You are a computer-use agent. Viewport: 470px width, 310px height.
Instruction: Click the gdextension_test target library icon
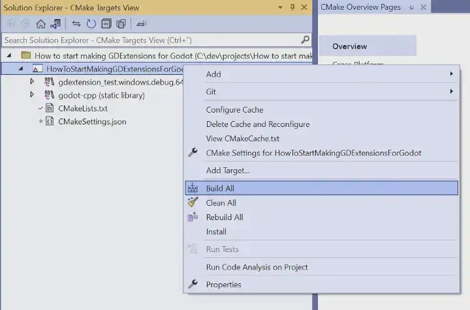pyautogui.click(x=49, y=82)
